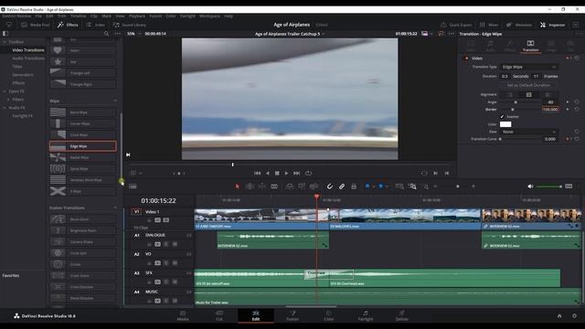Switch to the Cut page

tap(219, 315)
